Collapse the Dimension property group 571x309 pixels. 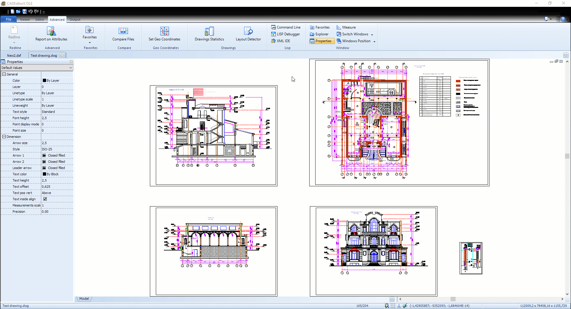(4, 137)
